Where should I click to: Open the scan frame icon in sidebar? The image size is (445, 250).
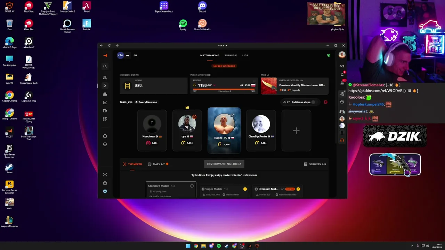105,175
